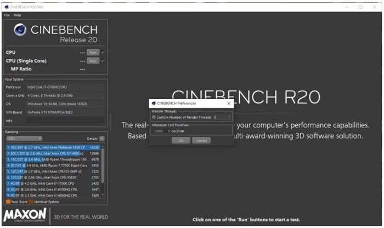
Task: Click the OS value Windows 10 field
Action: coord(65,104)
